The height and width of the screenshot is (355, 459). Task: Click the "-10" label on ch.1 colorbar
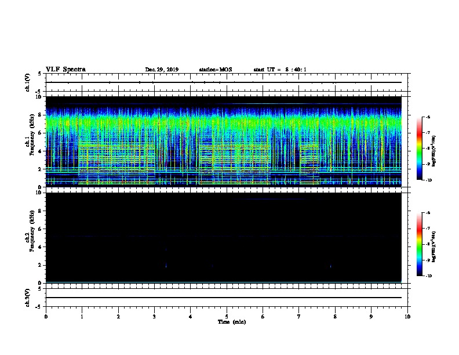(x=428, y=180)
